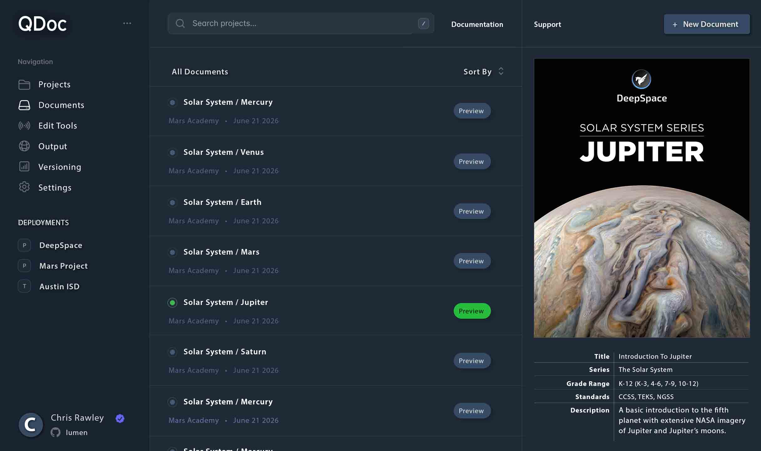Open Edit Tools in the navigation
The height and width of the screenshot is (451, 761).
coord(58,126)
